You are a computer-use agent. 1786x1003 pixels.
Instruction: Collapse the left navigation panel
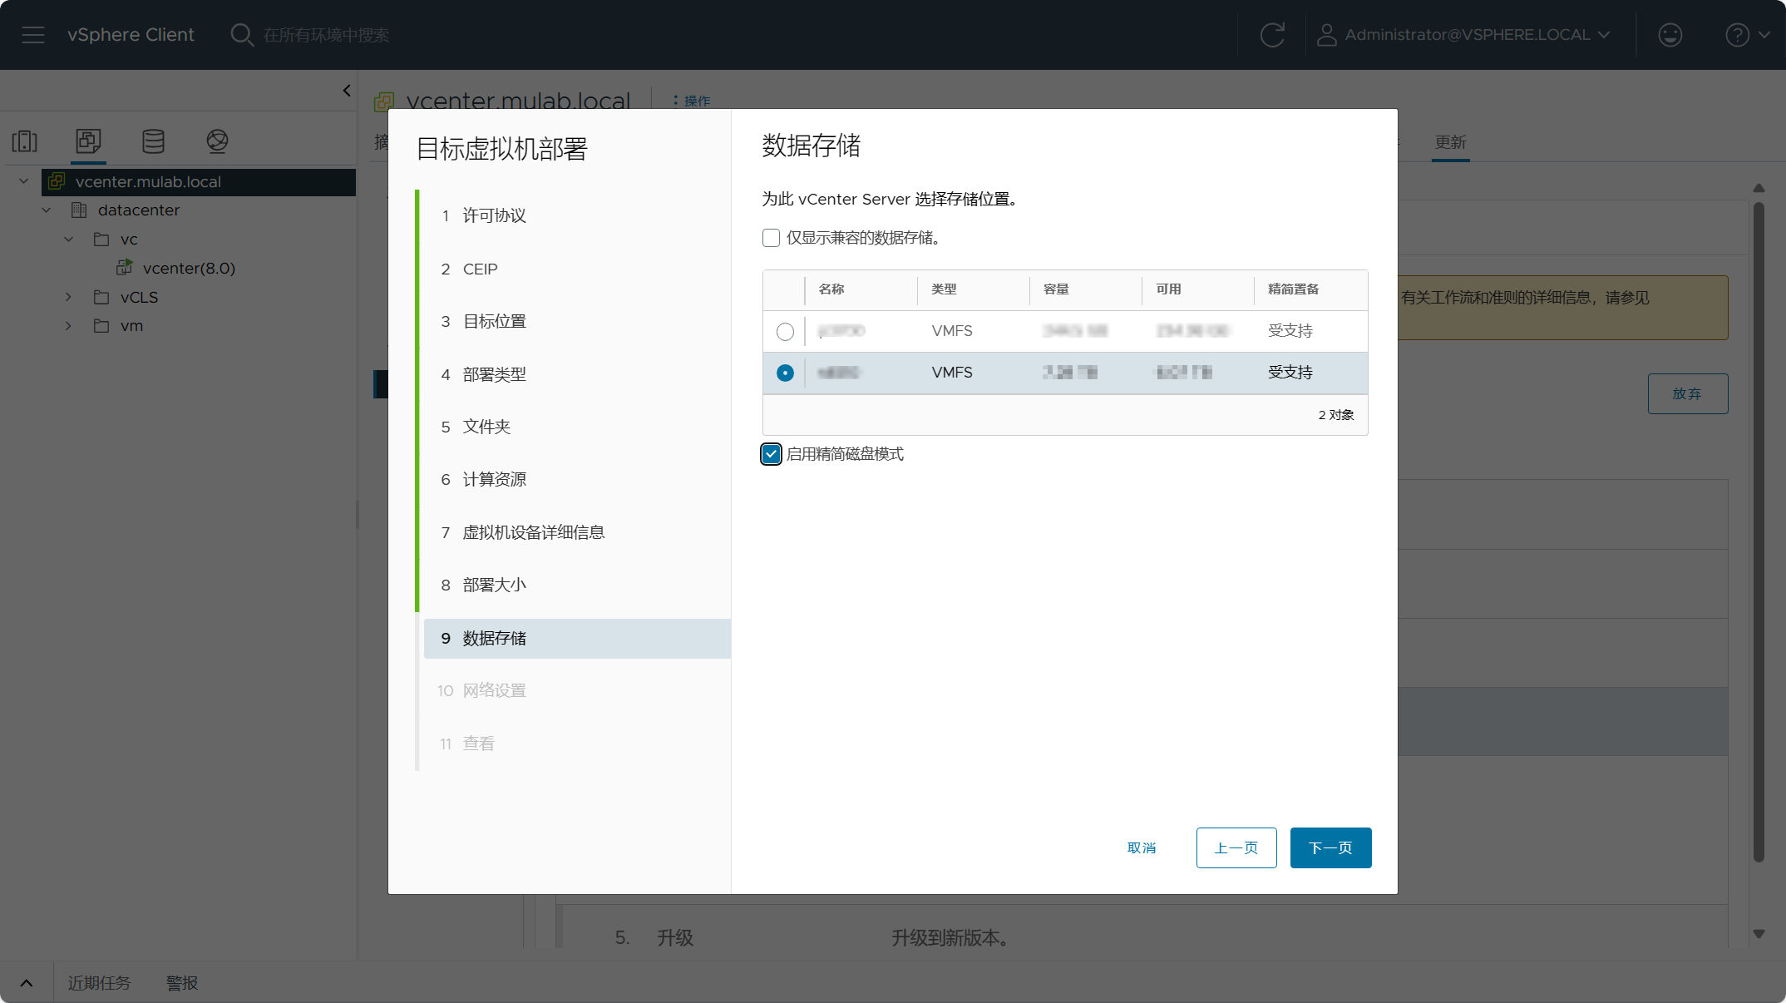pos(347,91)
